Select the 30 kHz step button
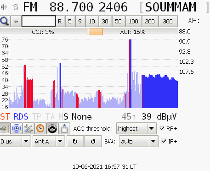The width and height of the screenshot is (210, 171). [x=105, y=21]
